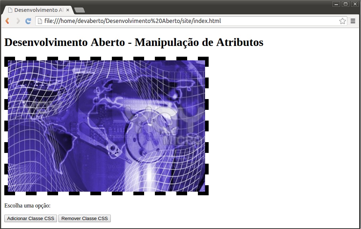Close the browser window
361x229 pixels.
[x=355, y=4]
